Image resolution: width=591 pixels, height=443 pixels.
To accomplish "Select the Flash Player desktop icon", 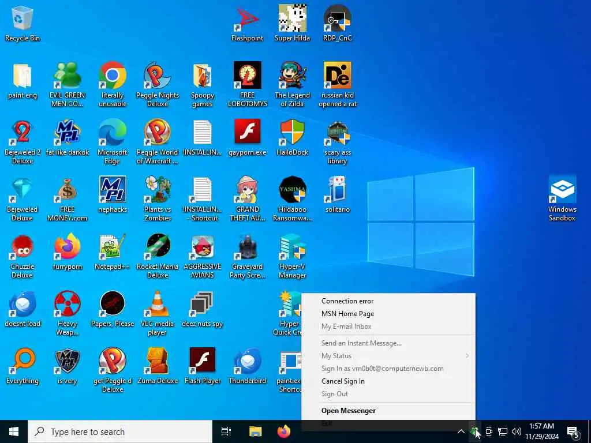I will (x=203, y=366).
